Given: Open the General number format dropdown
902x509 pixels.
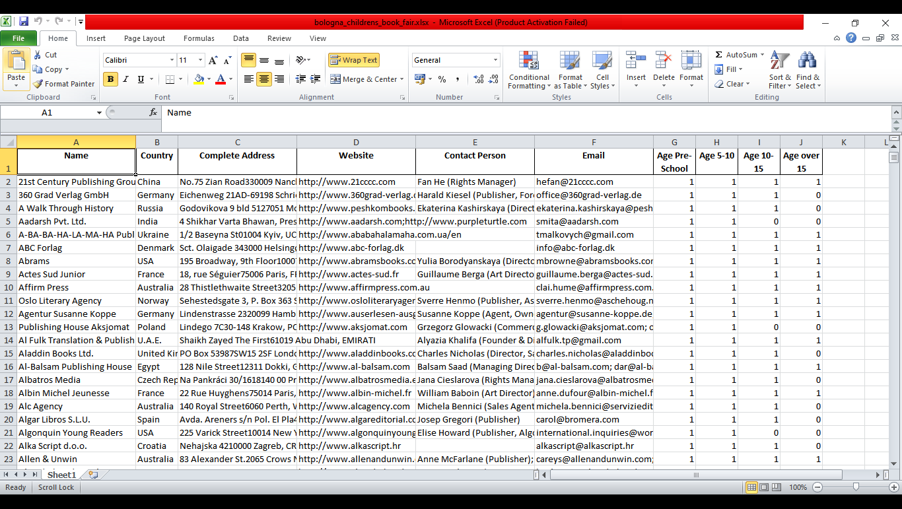Looking at the screenshot, I should (x=495, y=60).
